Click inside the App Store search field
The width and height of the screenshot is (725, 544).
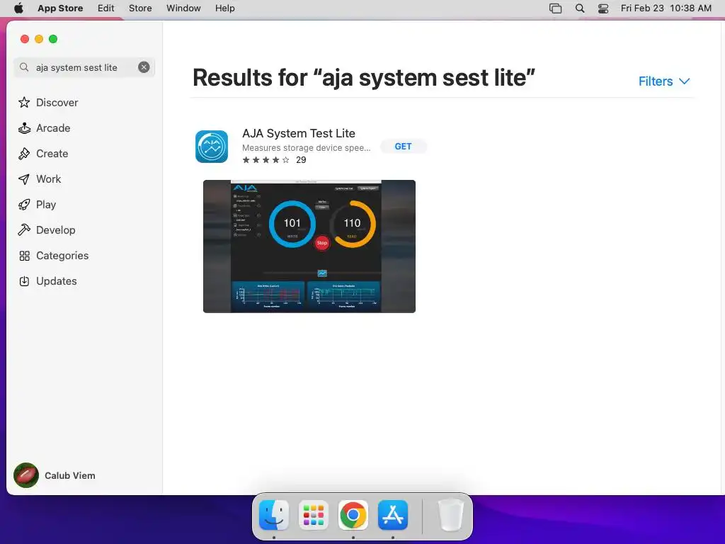84,67
